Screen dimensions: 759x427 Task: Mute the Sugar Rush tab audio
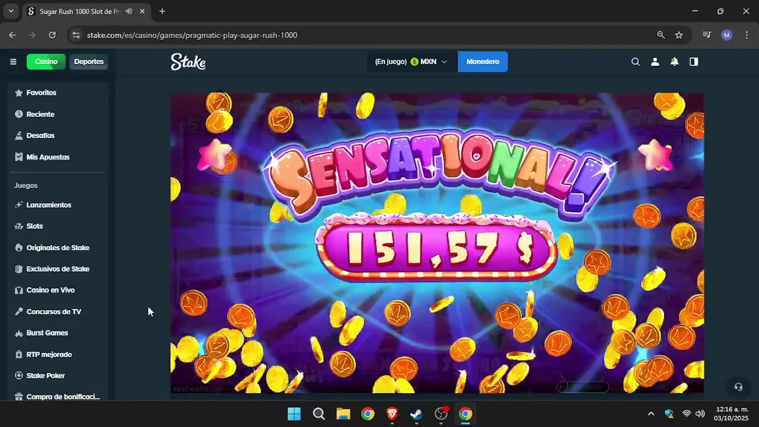[x=129, y=11]
